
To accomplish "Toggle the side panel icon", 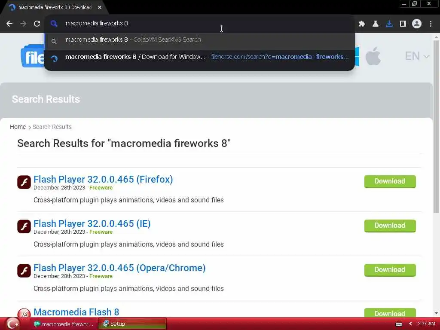I will click(x=403, y=24).
